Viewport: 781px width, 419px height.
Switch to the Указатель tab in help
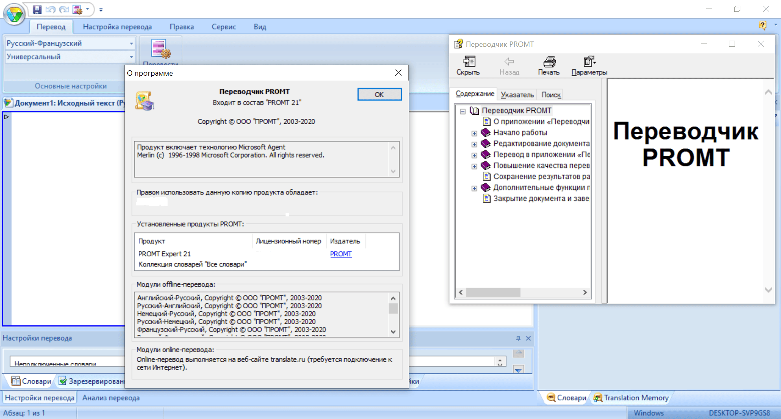coord(517,95)
